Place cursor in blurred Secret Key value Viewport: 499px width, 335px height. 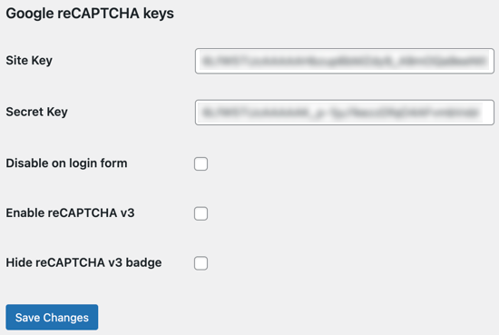tap(340, 113)
